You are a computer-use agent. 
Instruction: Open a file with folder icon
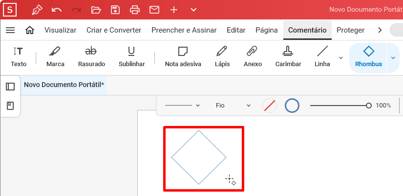pyautogui.click(x=96, y=10)
